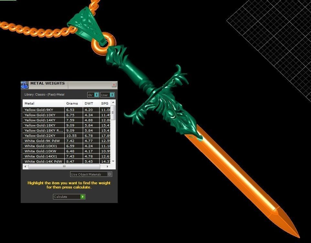
Task: Click the 9.09 grams cell for Yellow Gold:18KY
Action: [x=74, y=125]
